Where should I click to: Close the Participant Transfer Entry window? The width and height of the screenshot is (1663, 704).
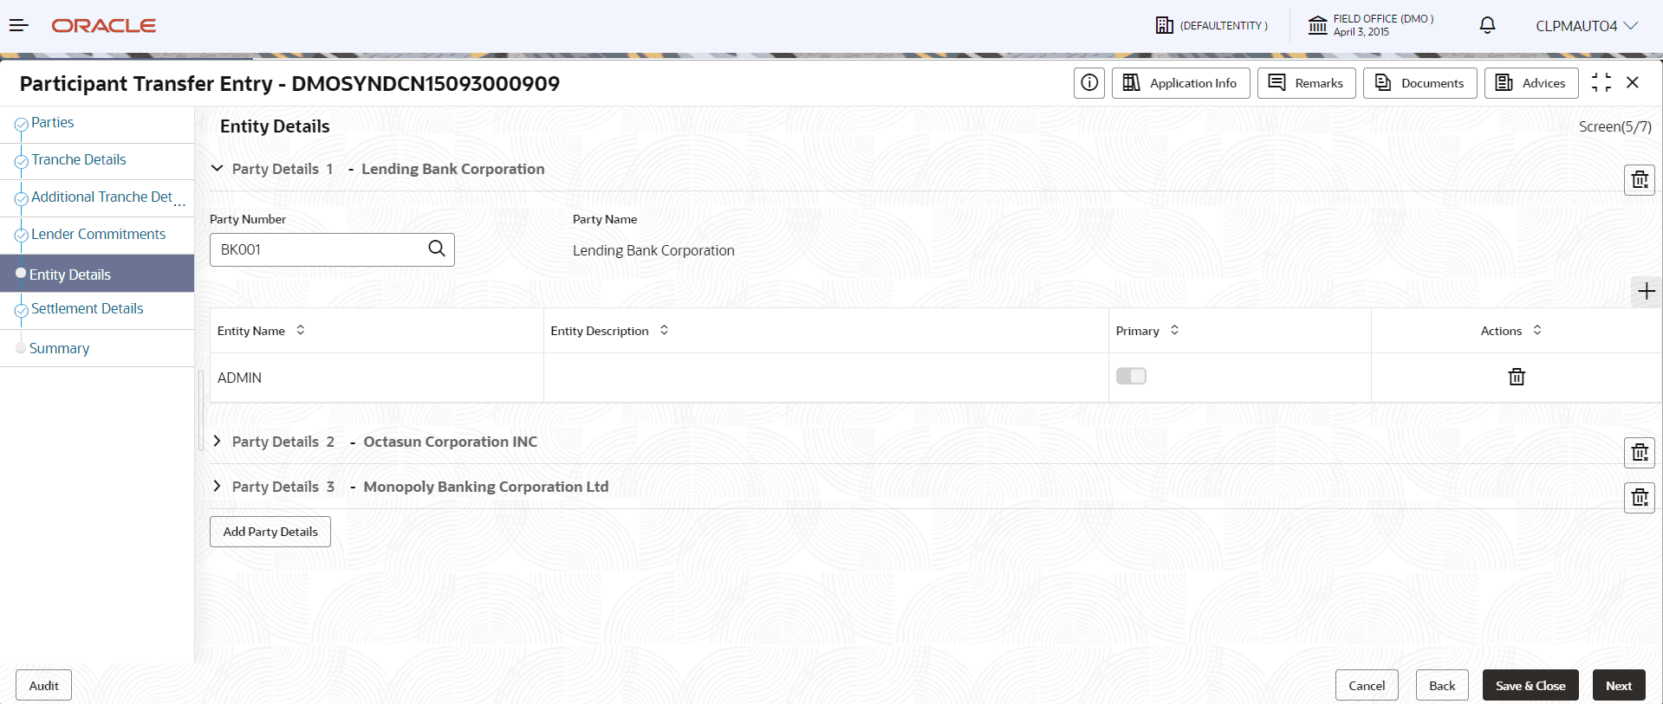[x=1633, y=82]
